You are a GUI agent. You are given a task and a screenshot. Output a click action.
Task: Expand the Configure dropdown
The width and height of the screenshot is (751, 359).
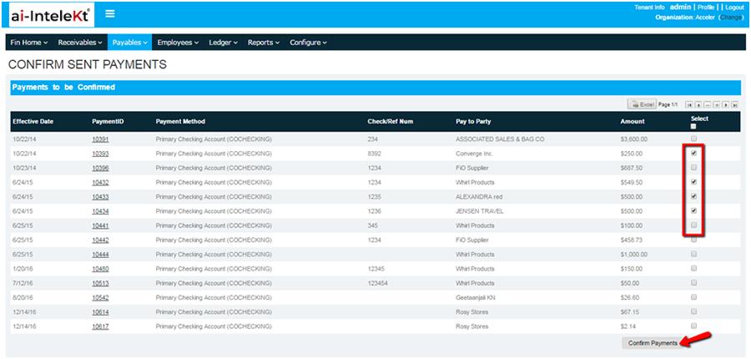tap(308, 43)
